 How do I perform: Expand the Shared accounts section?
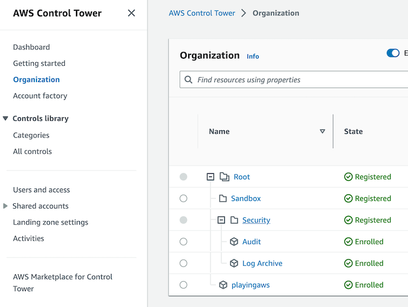[x=5, y=206]
